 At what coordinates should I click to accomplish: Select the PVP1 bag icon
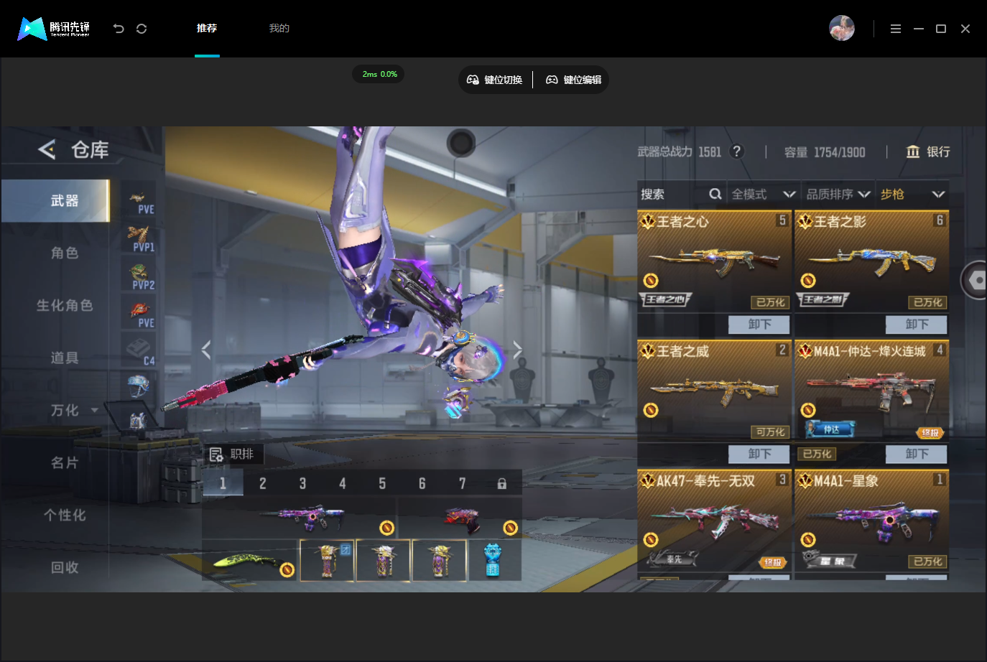(x=139, y=238)
